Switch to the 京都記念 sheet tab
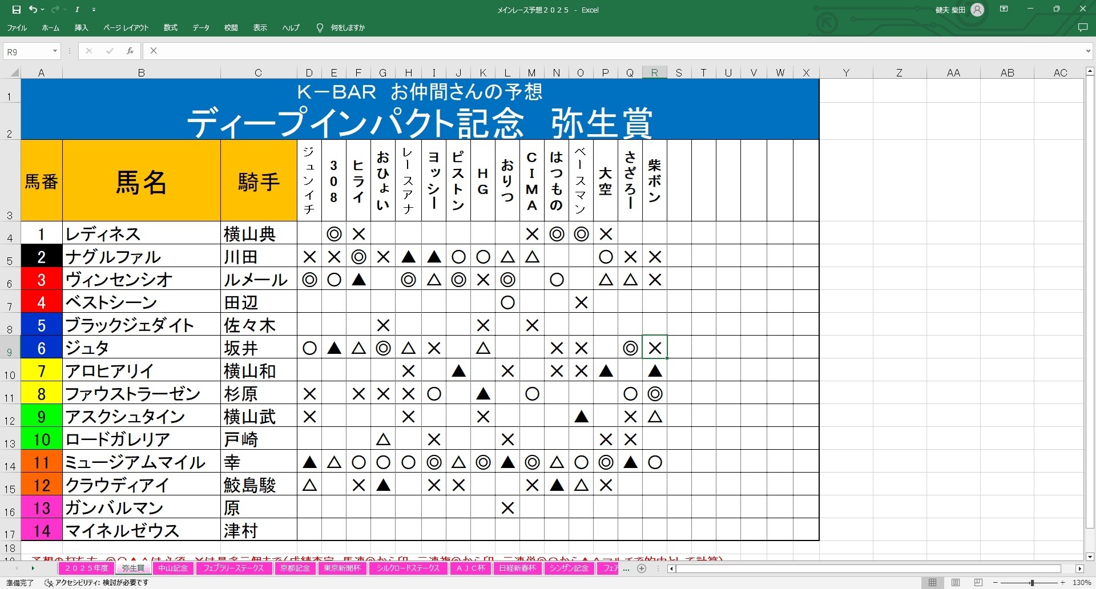Image resolution: width=1096 pixels, height=589 pixels. click(295, 568)
